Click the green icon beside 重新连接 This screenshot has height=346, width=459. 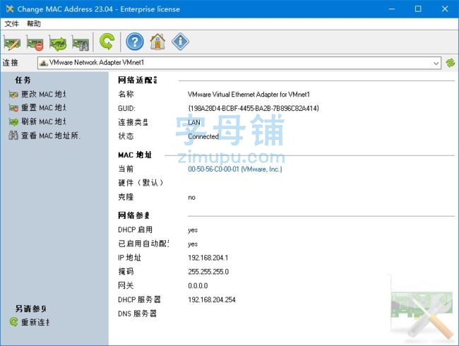click(x=13, y=322)
